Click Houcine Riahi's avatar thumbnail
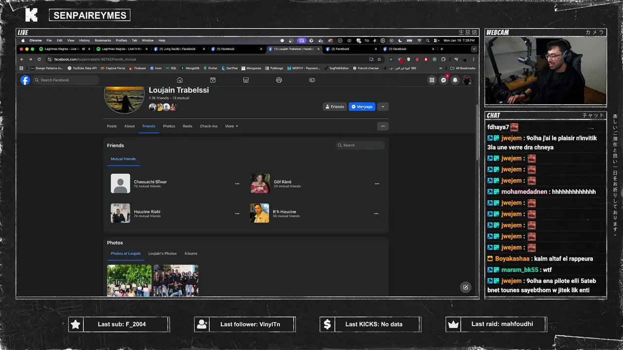The image size is (623, 350). tap(120, 213)
